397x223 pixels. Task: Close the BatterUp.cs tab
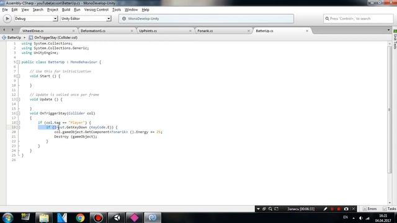(x=307, y=31)
